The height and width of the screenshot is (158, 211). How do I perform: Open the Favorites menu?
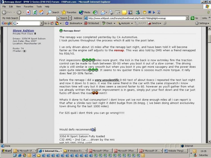pos(28,6)
